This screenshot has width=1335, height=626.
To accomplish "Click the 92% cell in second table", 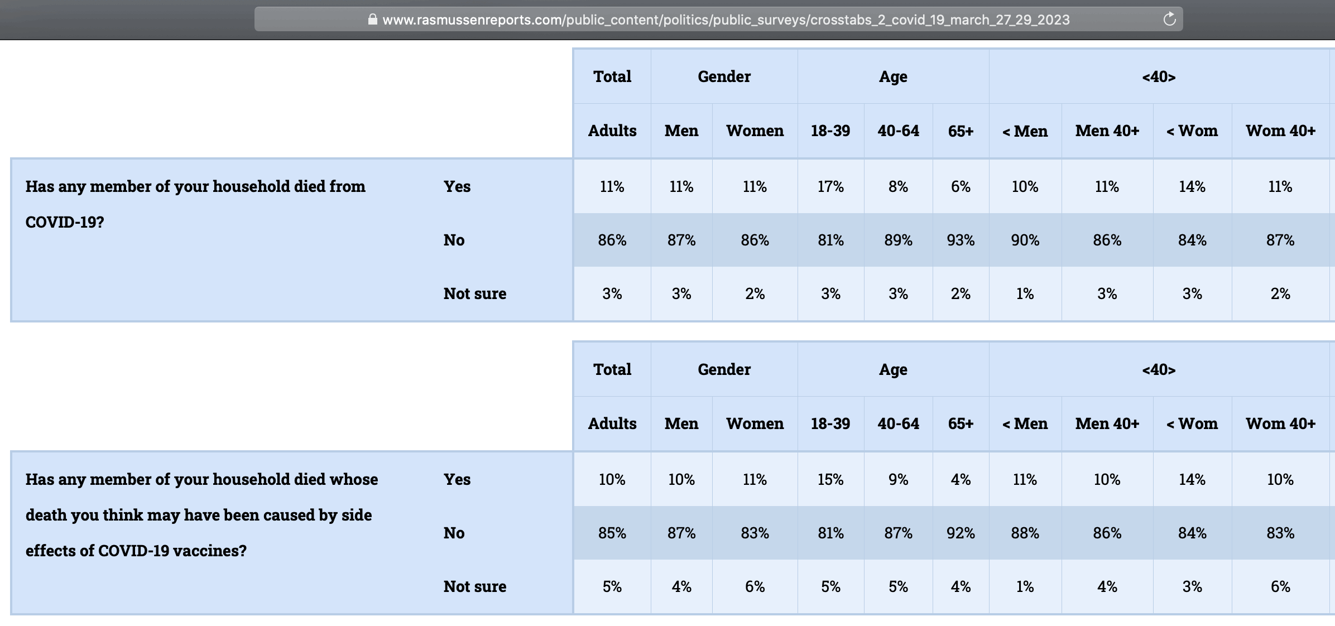I will coord(961,533).
